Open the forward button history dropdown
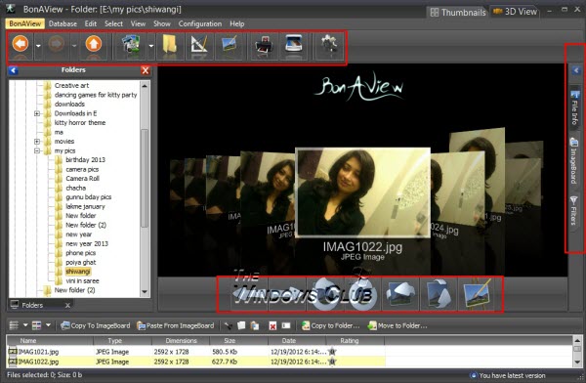The image size is (586, 383). pos(74,46)
